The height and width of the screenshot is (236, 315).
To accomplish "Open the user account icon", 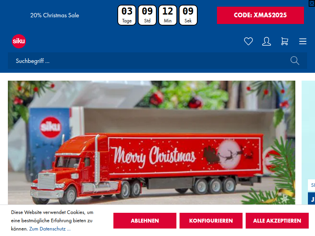I will coord(267,41).
